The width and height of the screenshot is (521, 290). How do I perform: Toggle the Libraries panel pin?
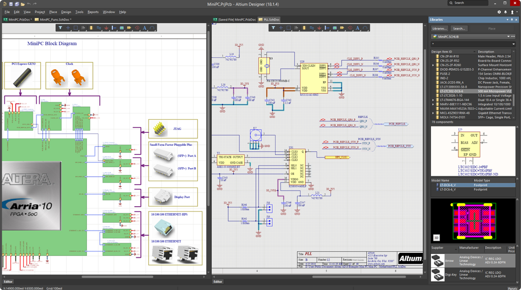511,19
